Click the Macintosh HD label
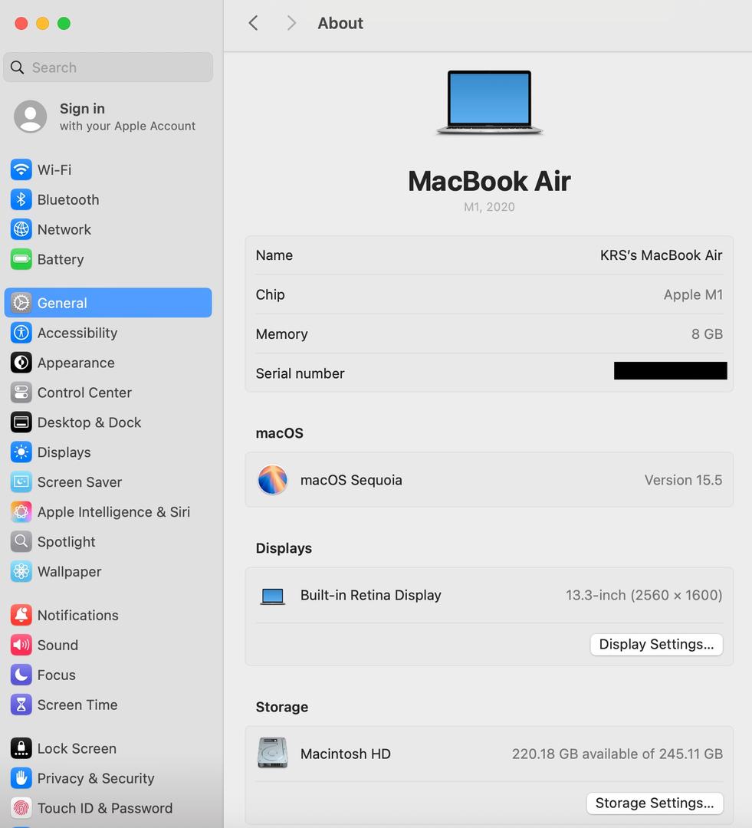 346,754
